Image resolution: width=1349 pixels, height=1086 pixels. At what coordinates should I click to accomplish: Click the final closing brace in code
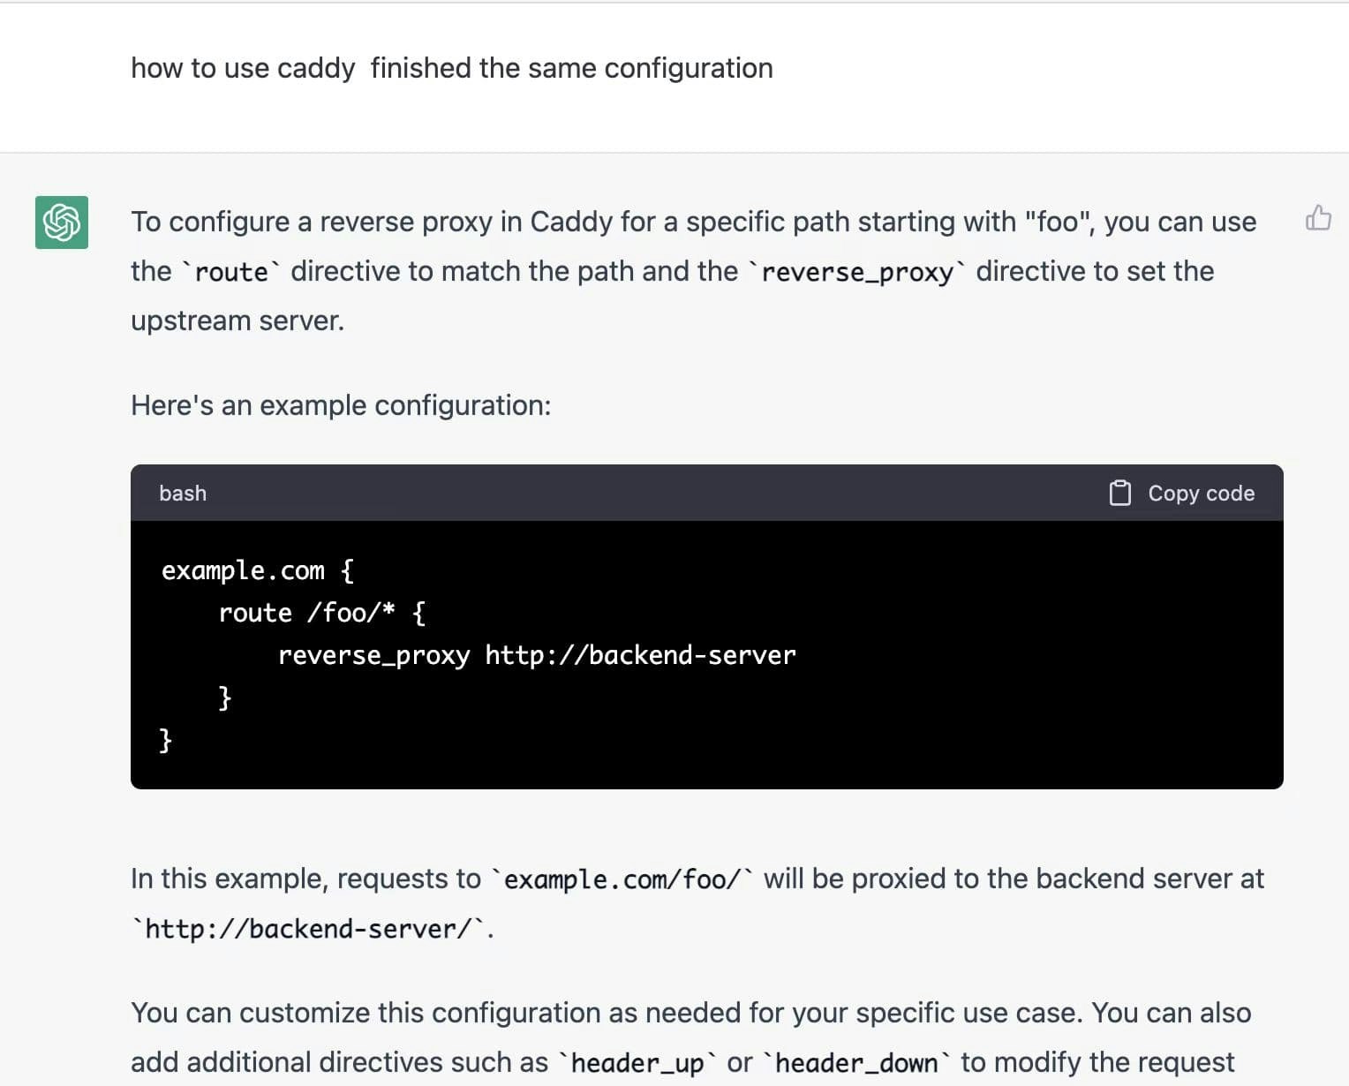tap(165, 740)
